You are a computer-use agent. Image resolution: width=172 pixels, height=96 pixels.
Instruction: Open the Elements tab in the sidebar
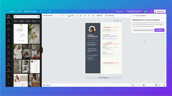(9, 22)
